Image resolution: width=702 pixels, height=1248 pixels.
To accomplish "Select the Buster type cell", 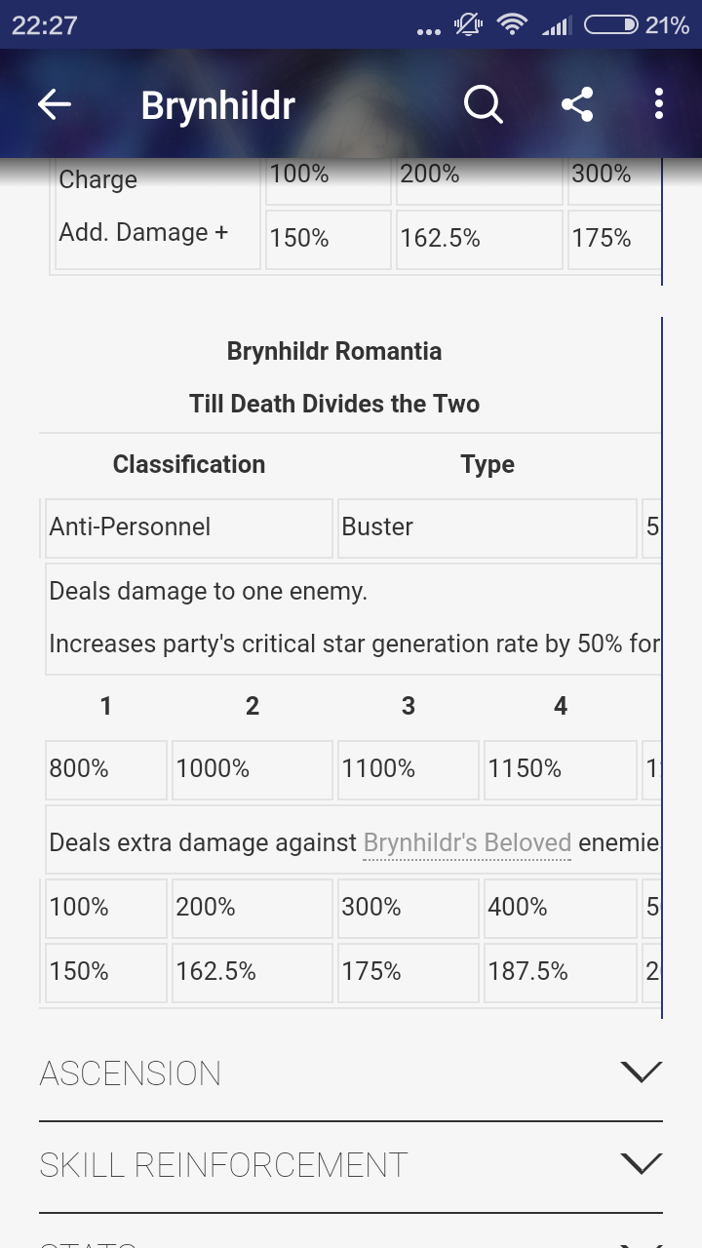I will [487, 527].
